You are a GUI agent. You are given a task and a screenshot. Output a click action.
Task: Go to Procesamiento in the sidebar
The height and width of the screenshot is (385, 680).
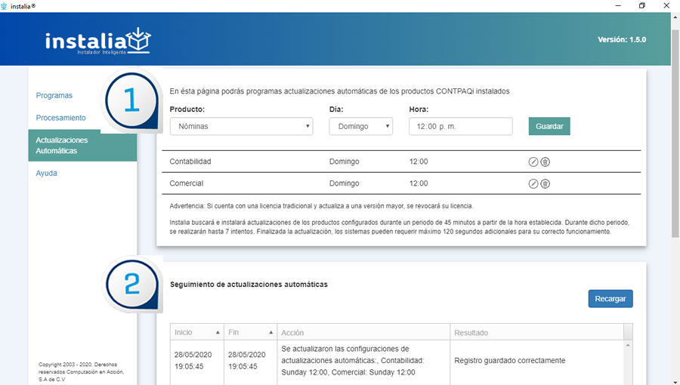click(x=61, y=118)
